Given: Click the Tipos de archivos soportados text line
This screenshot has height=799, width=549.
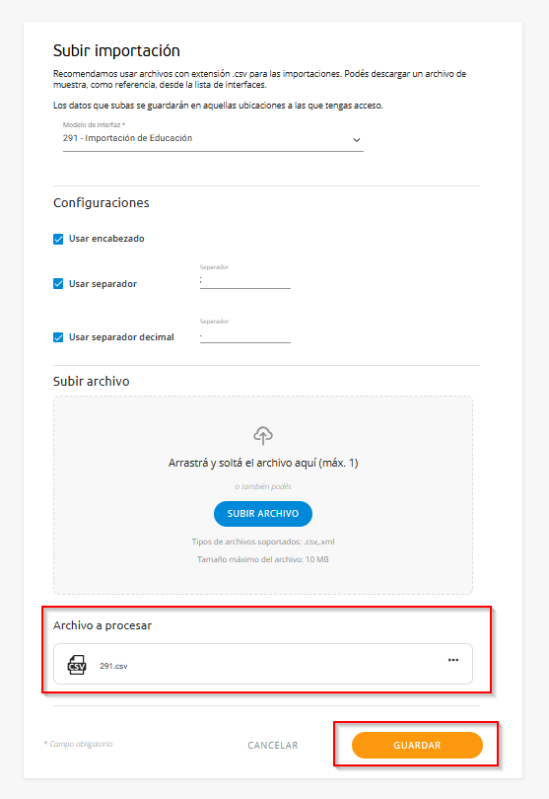Looking at the screenshot, I should (x=263, y=542).
